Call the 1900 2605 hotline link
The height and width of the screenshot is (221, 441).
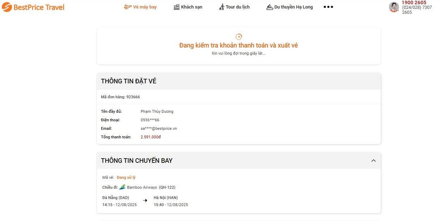pos(414,2)
